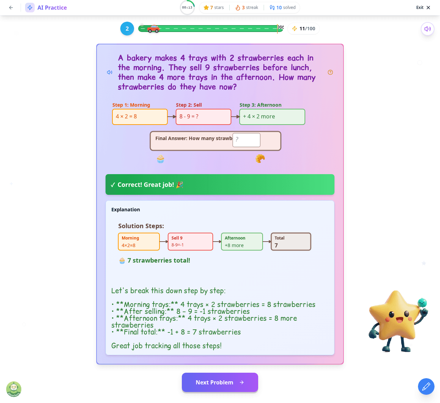Image resolution: width=440 pixels, height=403 pixels.
Task: Click the flame streak icon
Action: 238,8
